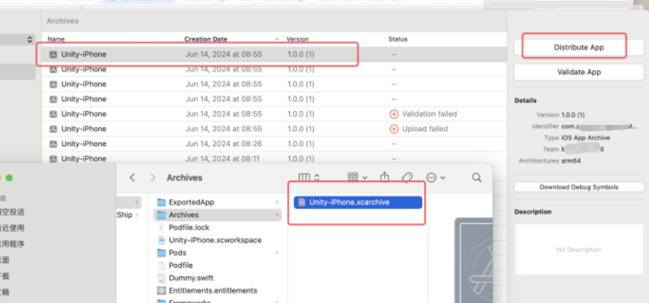Screen dimensions: 649x303
Task: Open the Finder group-by icon menu
Action: click(357, 177)
